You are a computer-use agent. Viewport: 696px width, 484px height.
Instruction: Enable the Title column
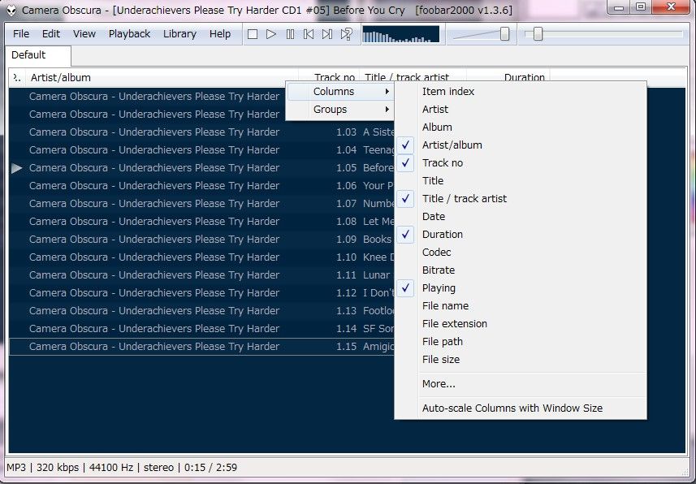click(x=521, y=181)
